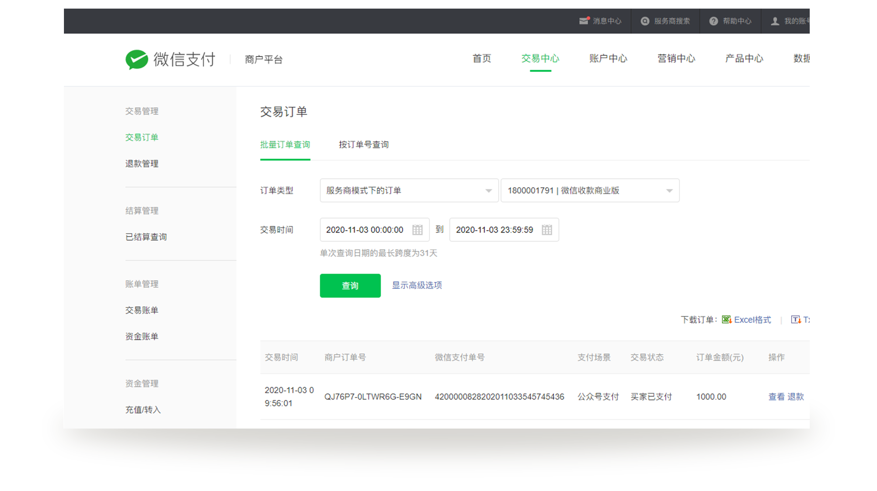Click the 订单金额(元) column header
The width and height of the screenshot is (877, 491).
(720, 357)
